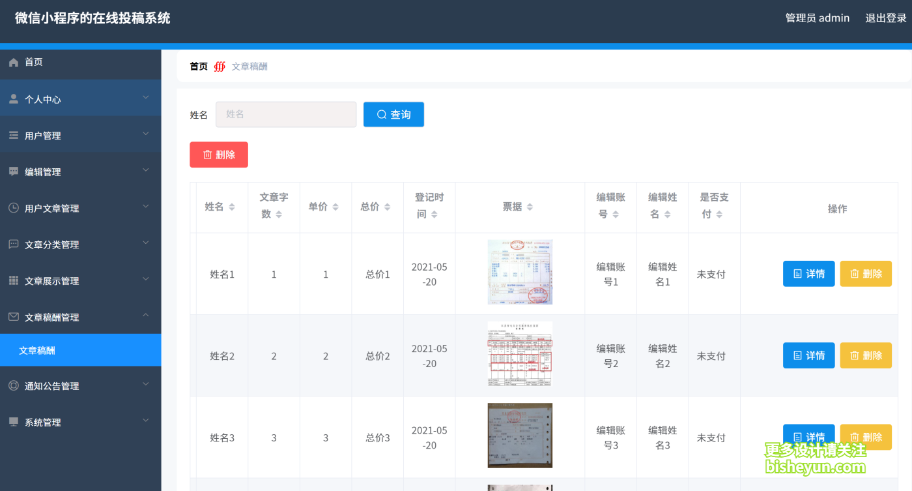Delete the row 姓名2
Screen dimensions: 912x491
pyautogui.click(x=866, y=355)
